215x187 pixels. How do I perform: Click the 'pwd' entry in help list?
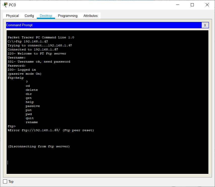(x=29, y=114)
